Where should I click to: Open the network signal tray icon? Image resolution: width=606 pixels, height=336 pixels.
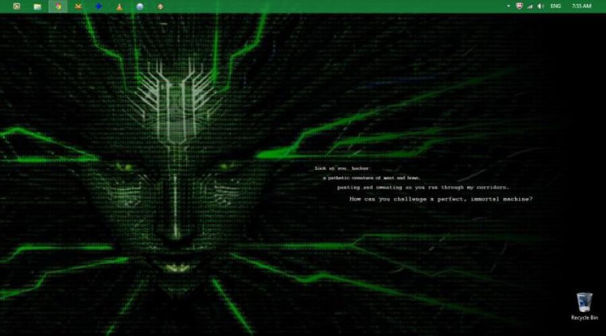point(530,6)
